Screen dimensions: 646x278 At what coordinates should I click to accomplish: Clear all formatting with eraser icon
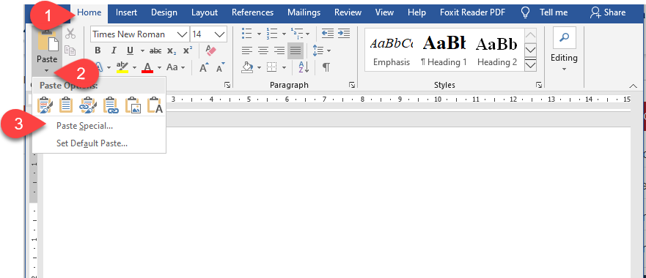coord(210,50)
